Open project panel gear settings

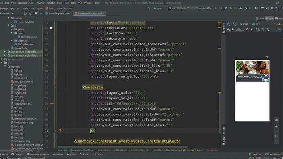36,13
